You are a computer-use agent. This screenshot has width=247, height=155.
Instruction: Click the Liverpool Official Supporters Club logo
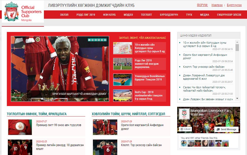23,12
